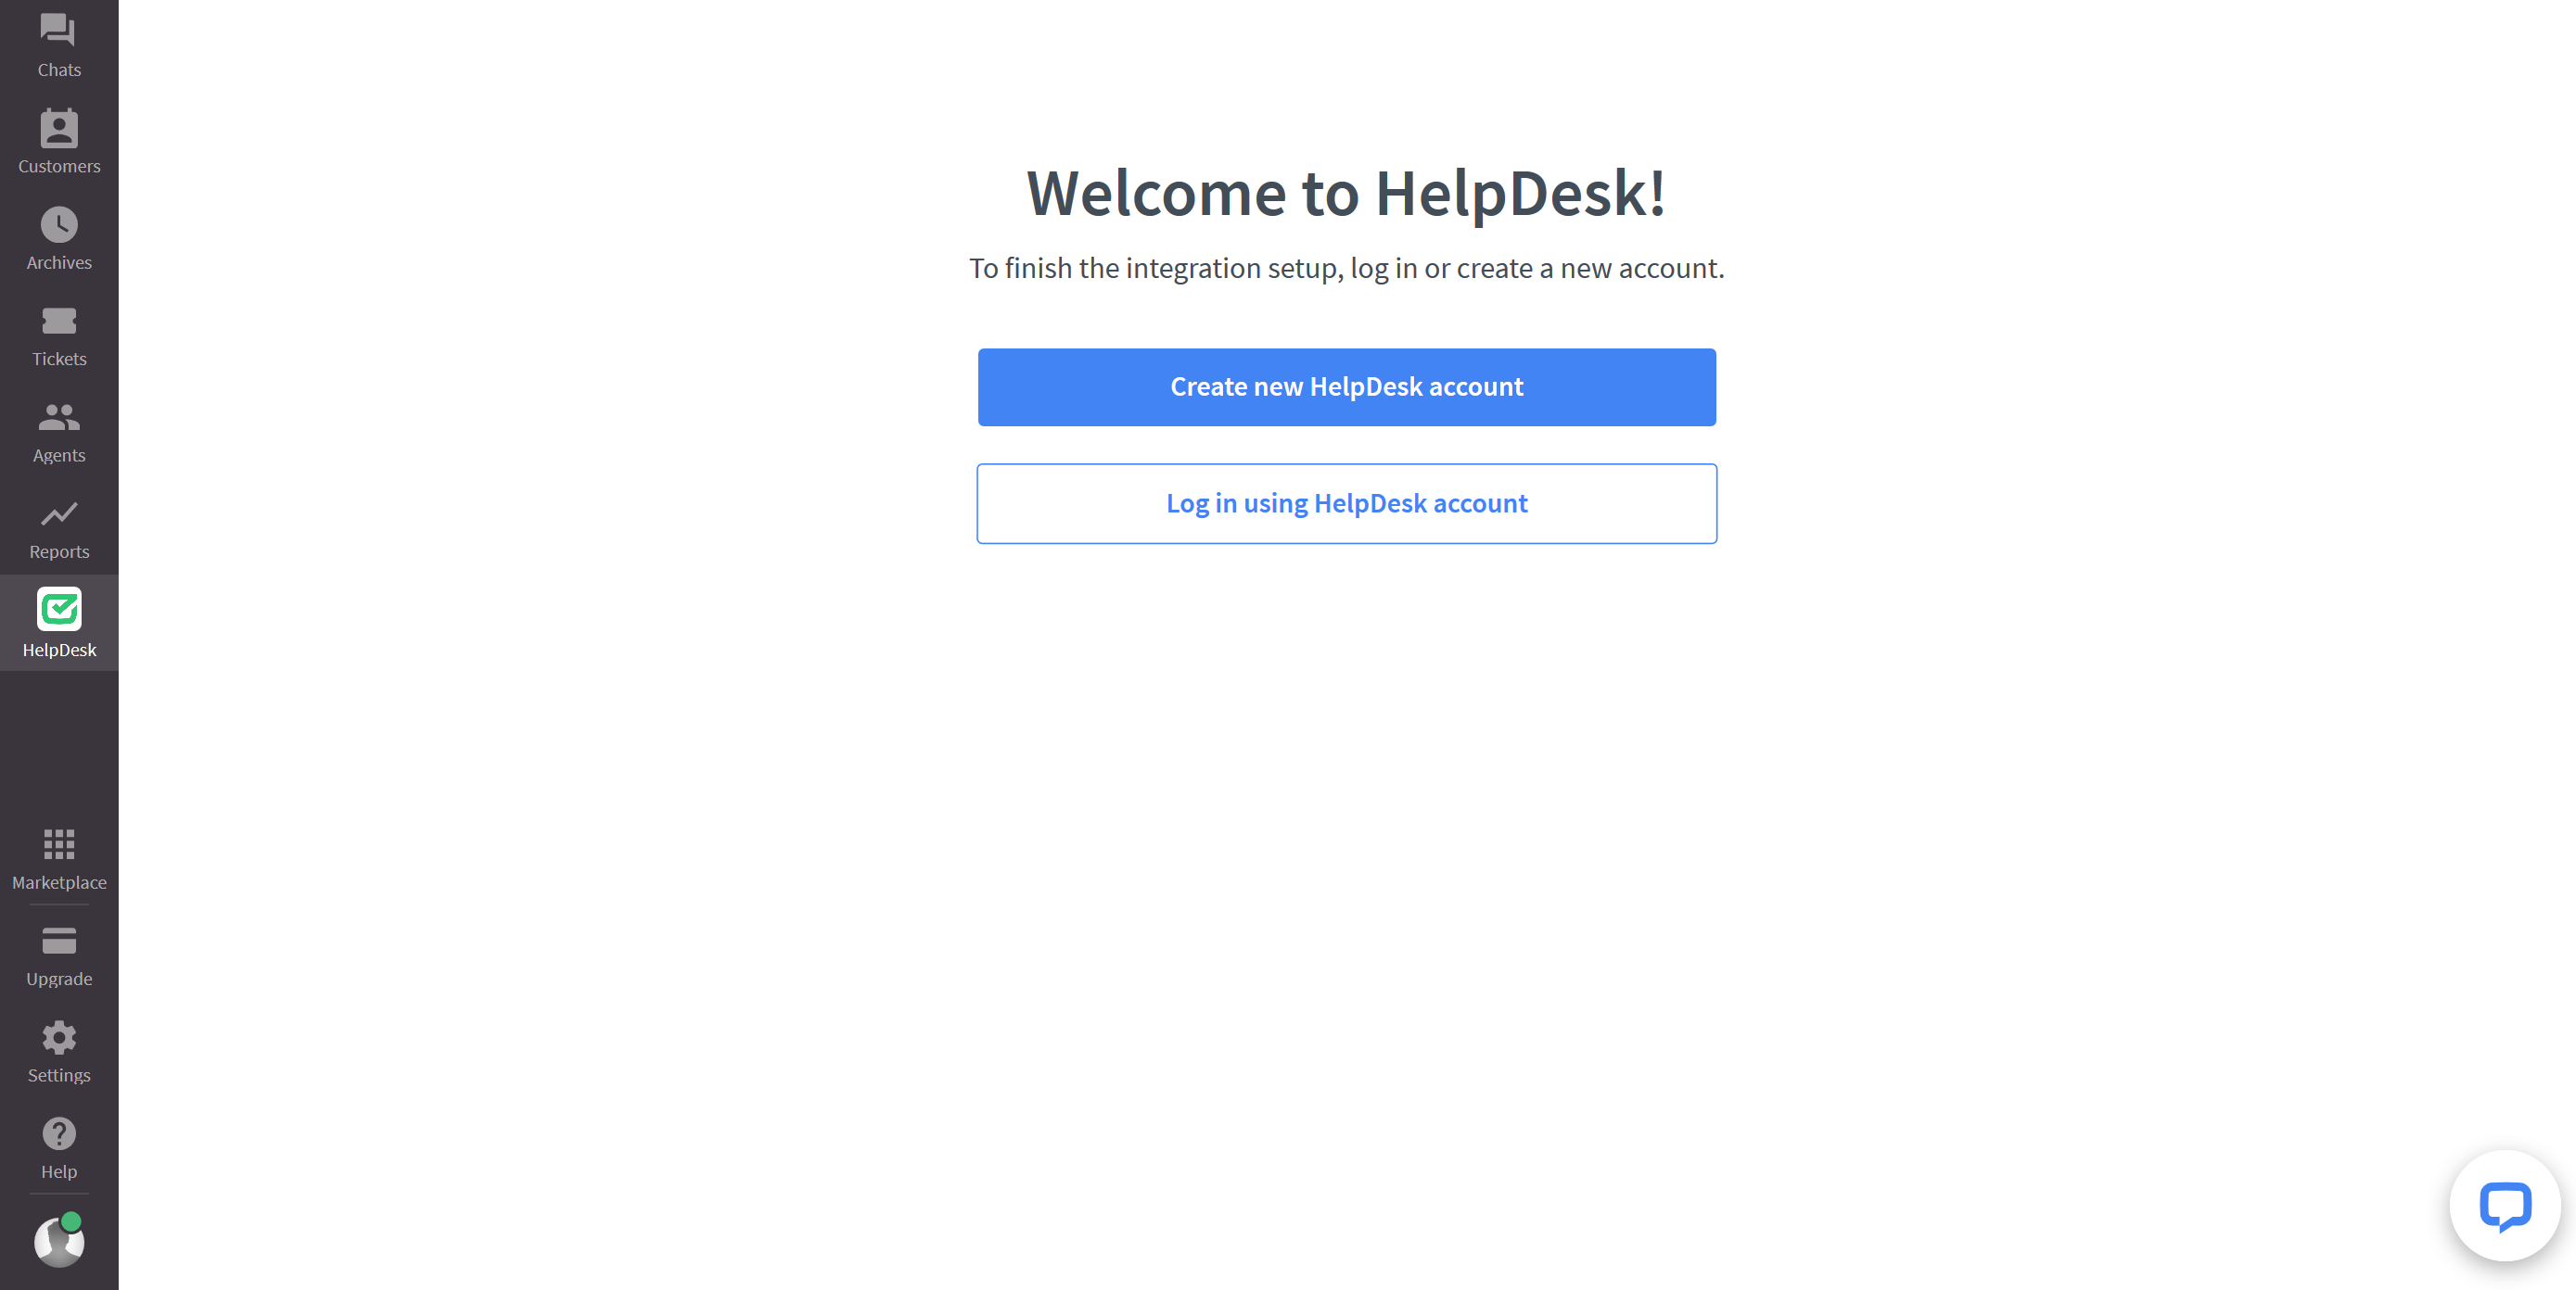Open Settings from sidebar
The width and height of the screenshot is (2576, 1290).
point(57,1053)
